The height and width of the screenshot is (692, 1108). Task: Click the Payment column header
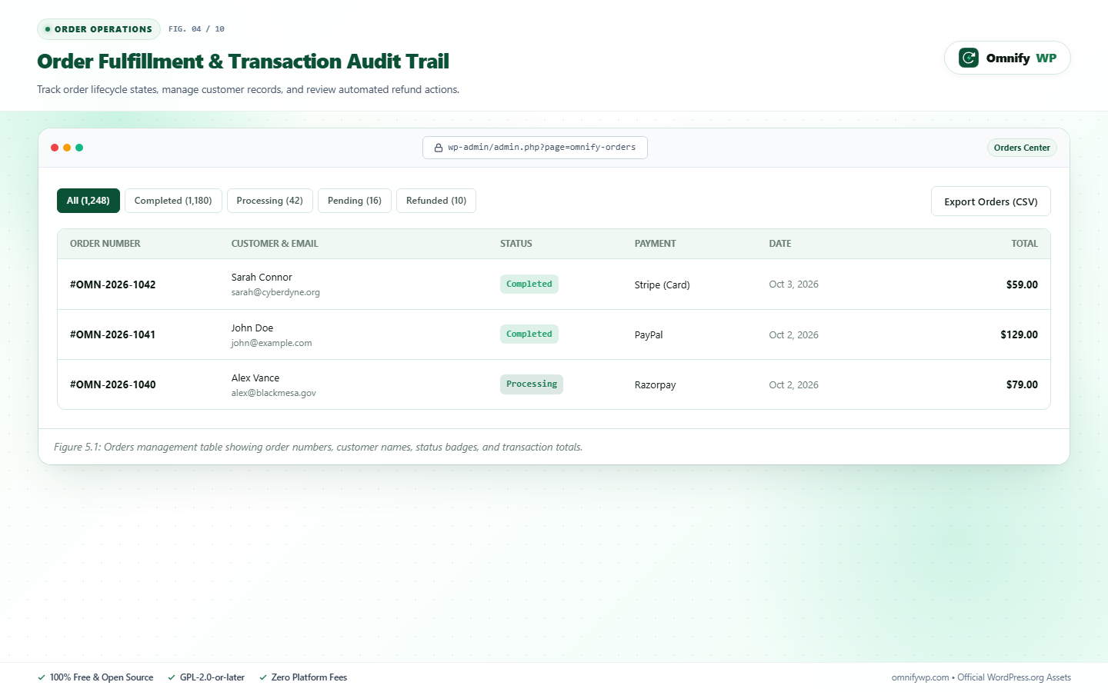[x=656, y=244]
